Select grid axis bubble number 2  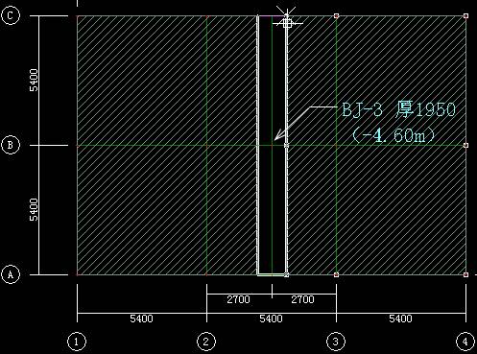pos(206,342)
